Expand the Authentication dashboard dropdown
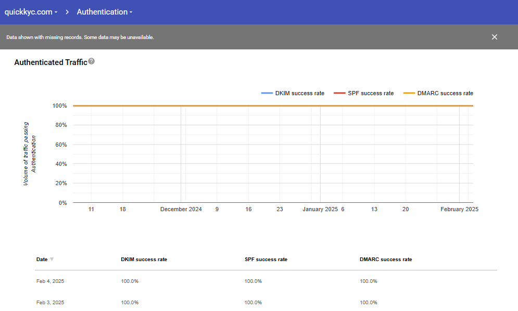 point(105,12)
